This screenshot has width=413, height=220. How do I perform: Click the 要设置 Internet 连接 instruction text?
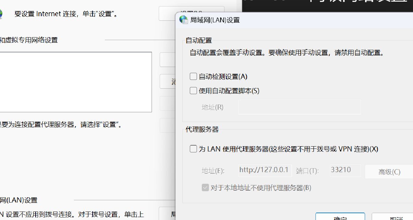point(67,14)
